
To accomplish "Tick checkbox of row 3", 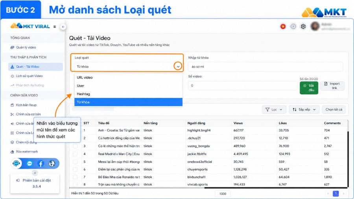I will (75, 146).
